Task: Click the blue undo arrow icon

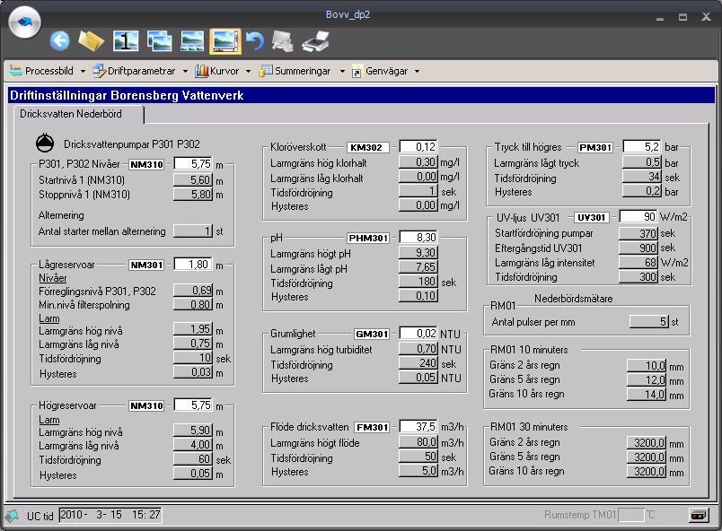Action: coord(255,41)
